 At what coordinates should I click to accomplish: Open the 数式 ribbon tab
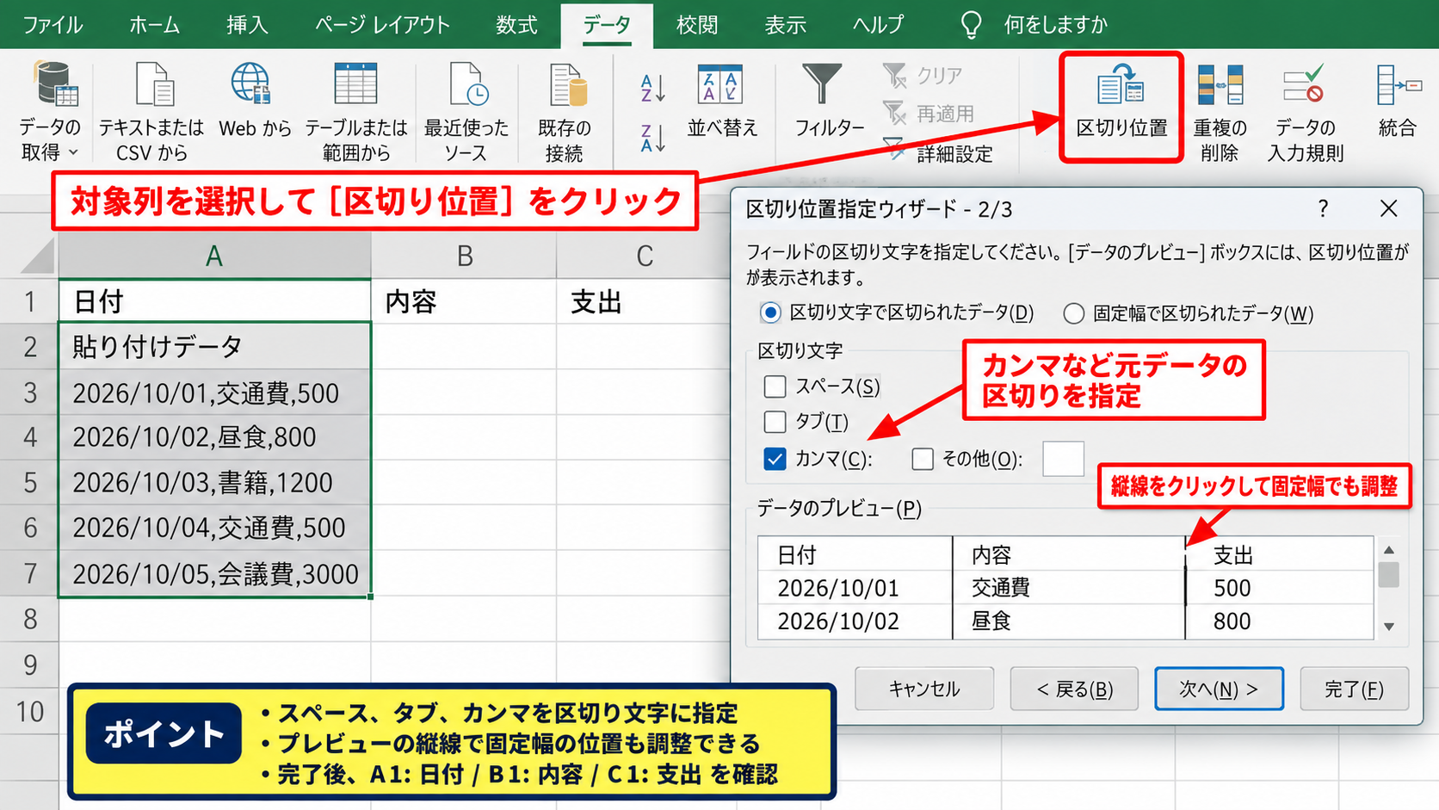click(516, 25)
